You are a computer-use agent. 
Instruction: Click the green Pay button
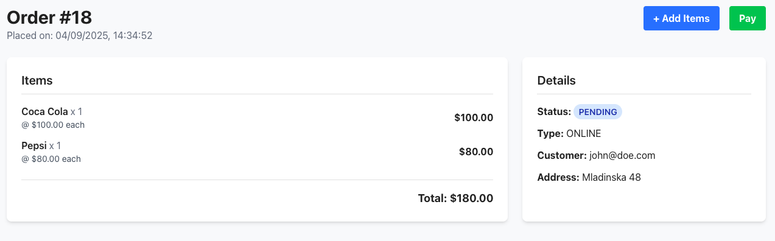[x=748, y=18]
